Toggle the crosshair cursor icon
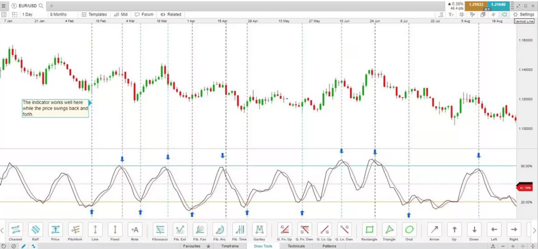Screen dimensions: 538x249 pos(493,14)
